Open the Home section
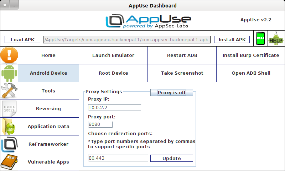Screen dimensions: 285x171 click(48, 55)
